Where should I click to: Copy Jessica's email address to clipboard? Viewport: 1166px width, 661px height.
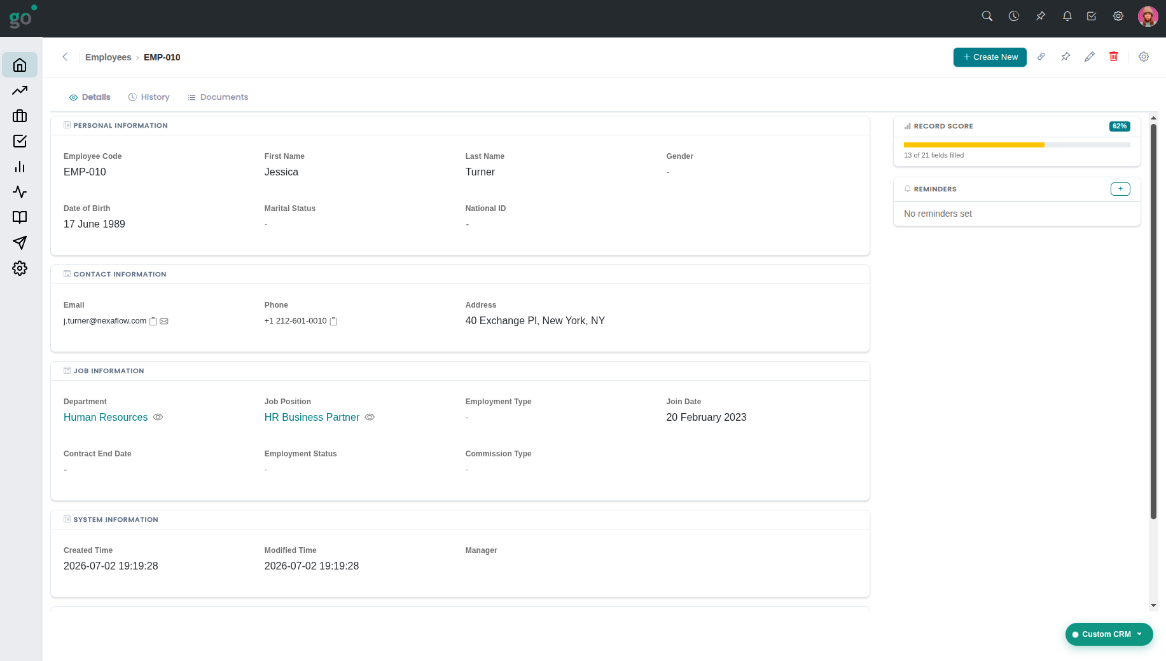pyautogui.click(x=153, y=322)
